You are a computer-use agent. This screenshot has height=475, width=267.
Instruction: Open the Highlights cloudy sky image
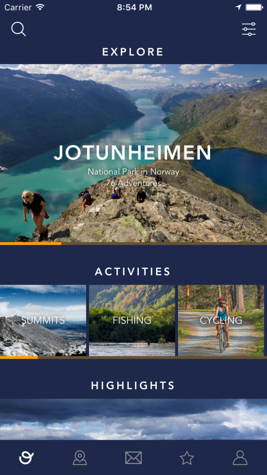(x=133, y=420)
